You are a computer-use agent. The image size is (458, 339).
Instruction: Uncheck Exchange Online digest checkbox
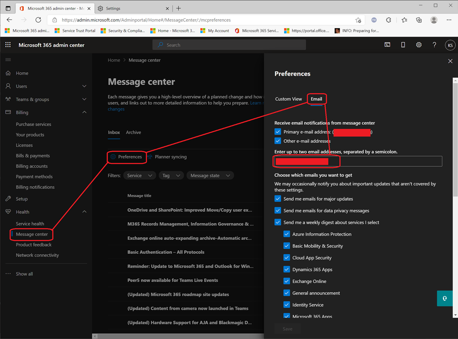pos(287,281)
